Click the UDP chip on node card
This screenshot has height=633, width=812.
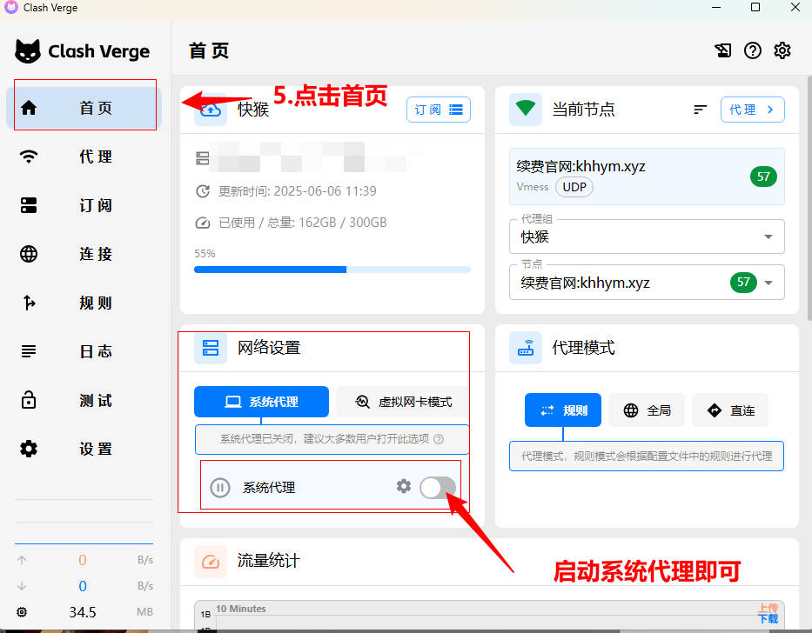tap(574, 187)
